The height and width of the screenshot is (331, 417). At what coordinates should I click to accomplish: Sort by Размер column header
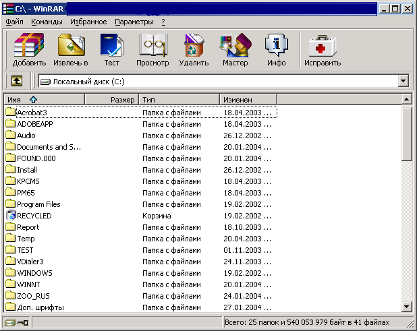click(x=112, y=100)
